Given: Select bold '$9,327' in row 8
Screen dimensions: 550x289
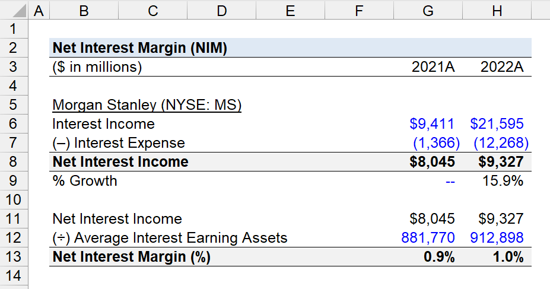Looking at the screenshot, I should point(501,161).
